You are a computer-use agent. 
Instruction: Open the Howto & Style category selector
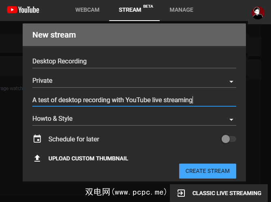pos(129,119)
